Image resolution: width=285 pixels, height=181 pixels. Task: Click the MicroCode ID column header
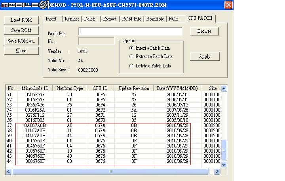tap(35, 88)
